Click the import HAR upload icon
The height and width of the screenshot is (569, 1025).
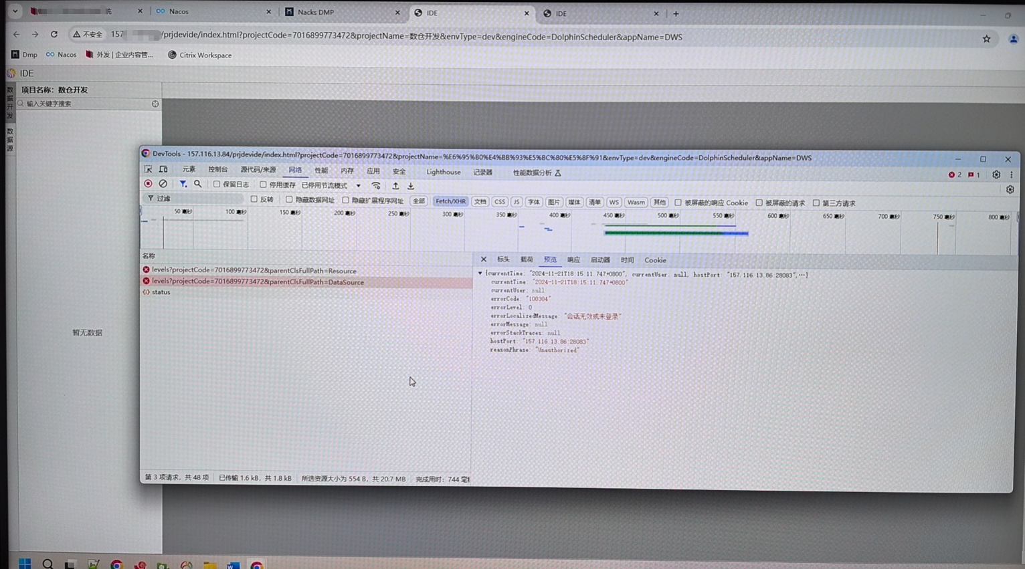point(395,186)
